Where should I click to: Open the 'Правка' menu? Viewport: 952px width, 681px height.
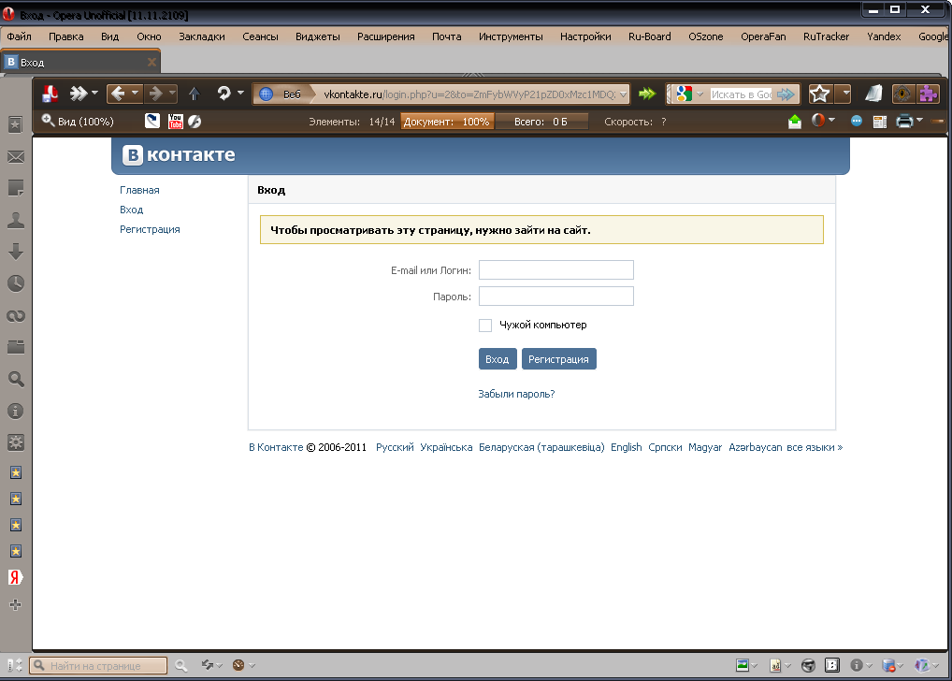click(66, 36)
